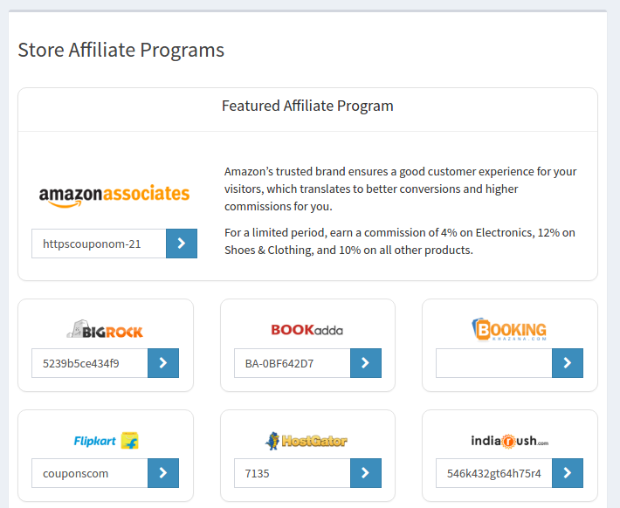Click the BigRock logo
The image size is (620, 508).
(x=105, y=329)
